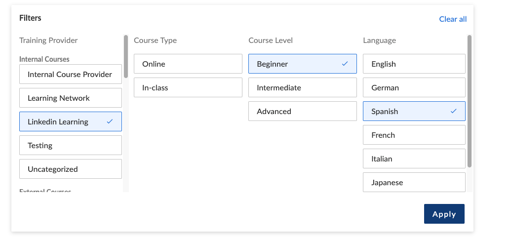Image resolution: width=511 pixels, height=240 pixels.
Task: Choose the Learning Network provider
Action: click(70, 98)
